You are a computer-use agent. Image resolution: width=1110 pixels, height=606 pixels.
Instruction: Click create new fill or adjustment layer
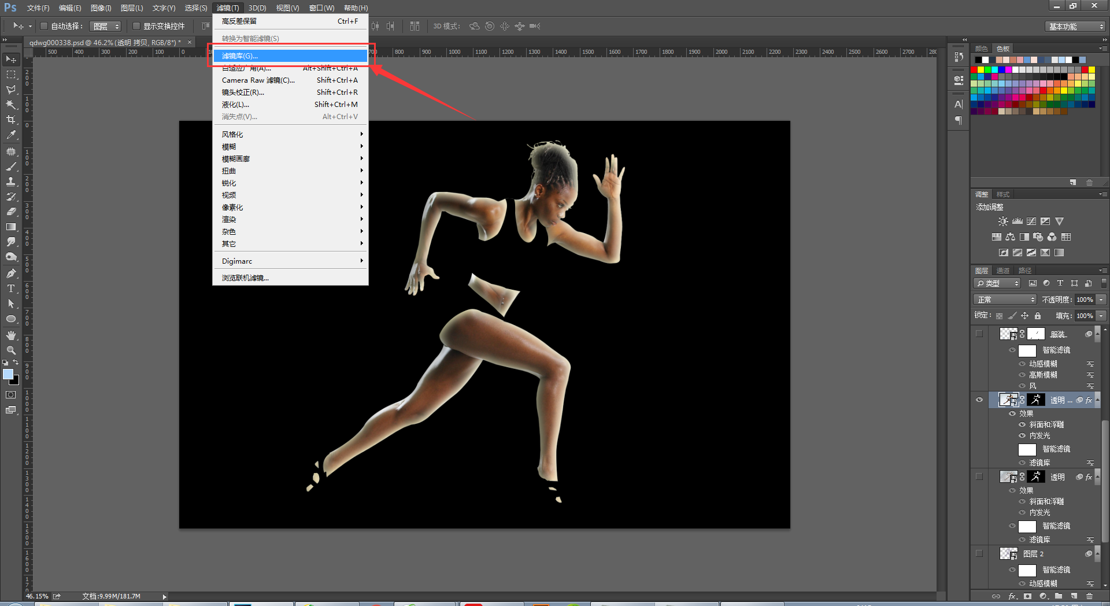point(1043,596)
